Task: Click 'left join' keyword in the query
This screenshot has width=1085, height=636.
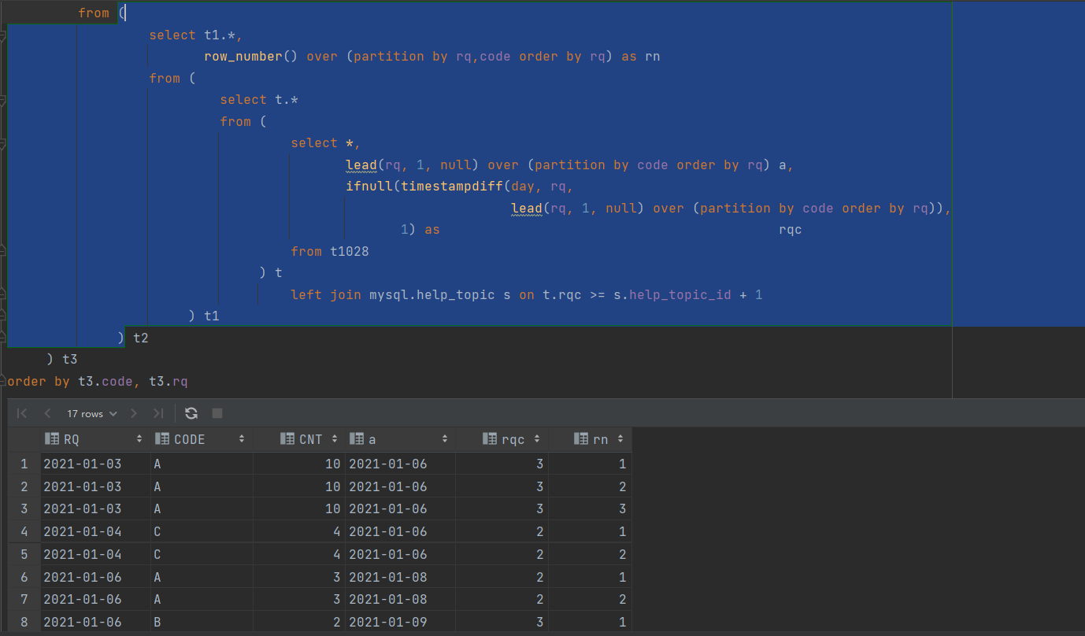Action: coord(326,295)
